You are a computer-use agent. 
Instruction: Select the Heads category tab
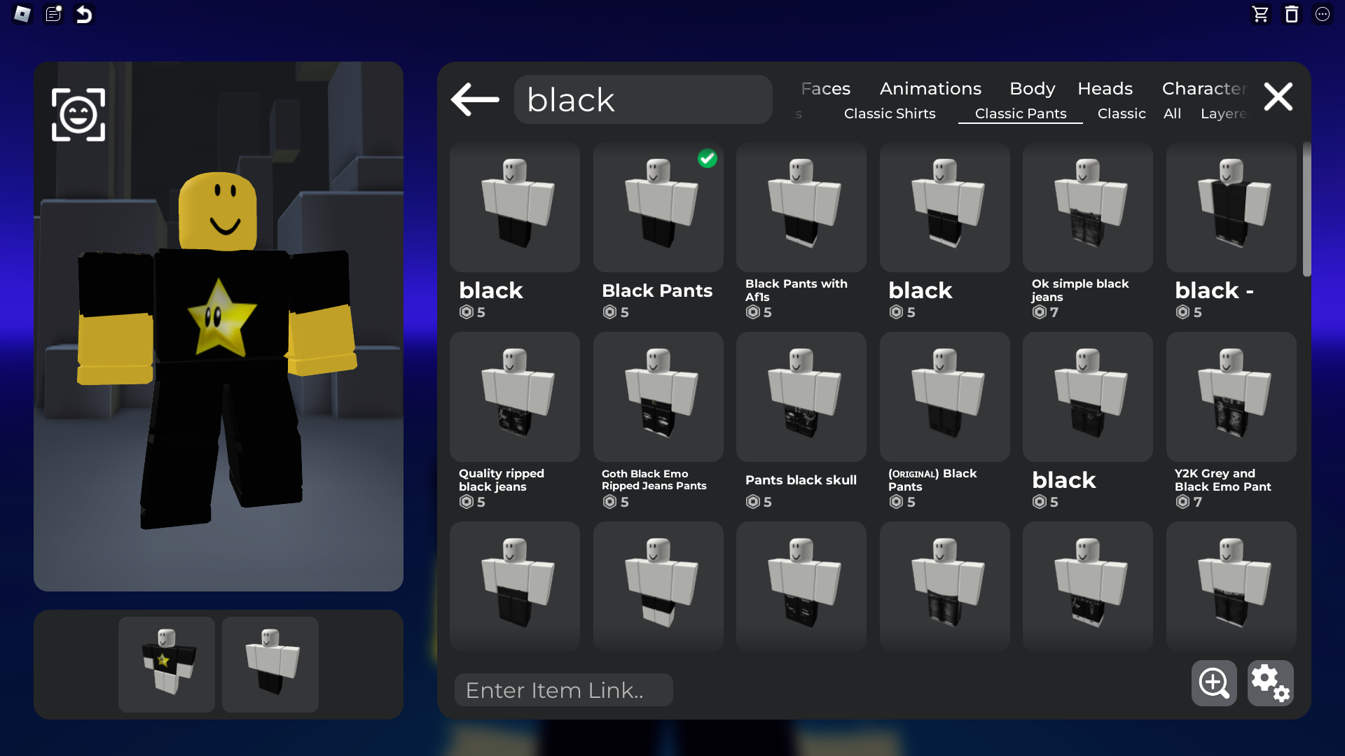click(1105, 88)
